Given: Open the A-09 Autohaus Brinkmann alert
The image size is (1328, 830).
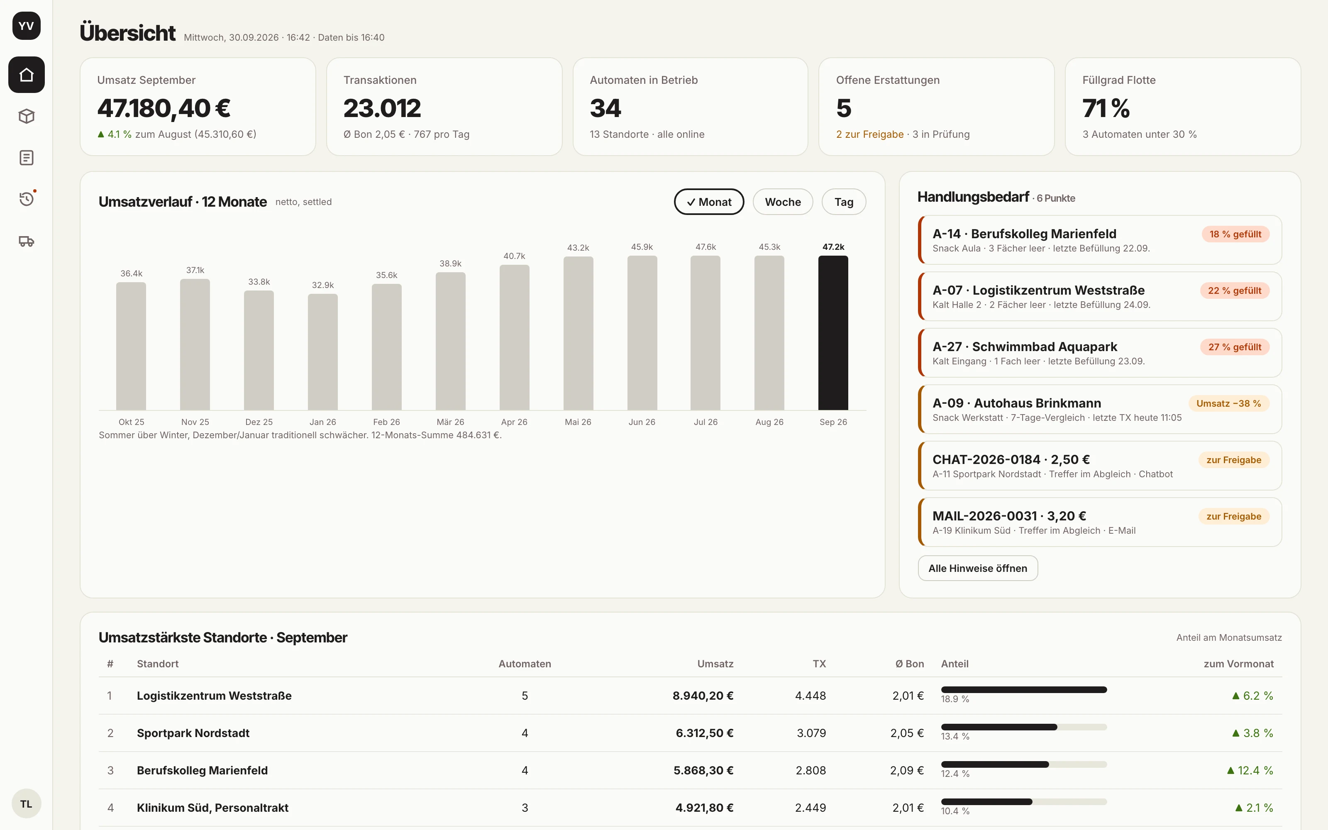Looking at the screenshot, I should pos(1100,410).
